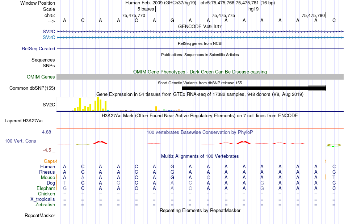Click the Human alignment row label
Image resolution: width=344 pixels, height=224 pixels.
click(x=47, y=167)
